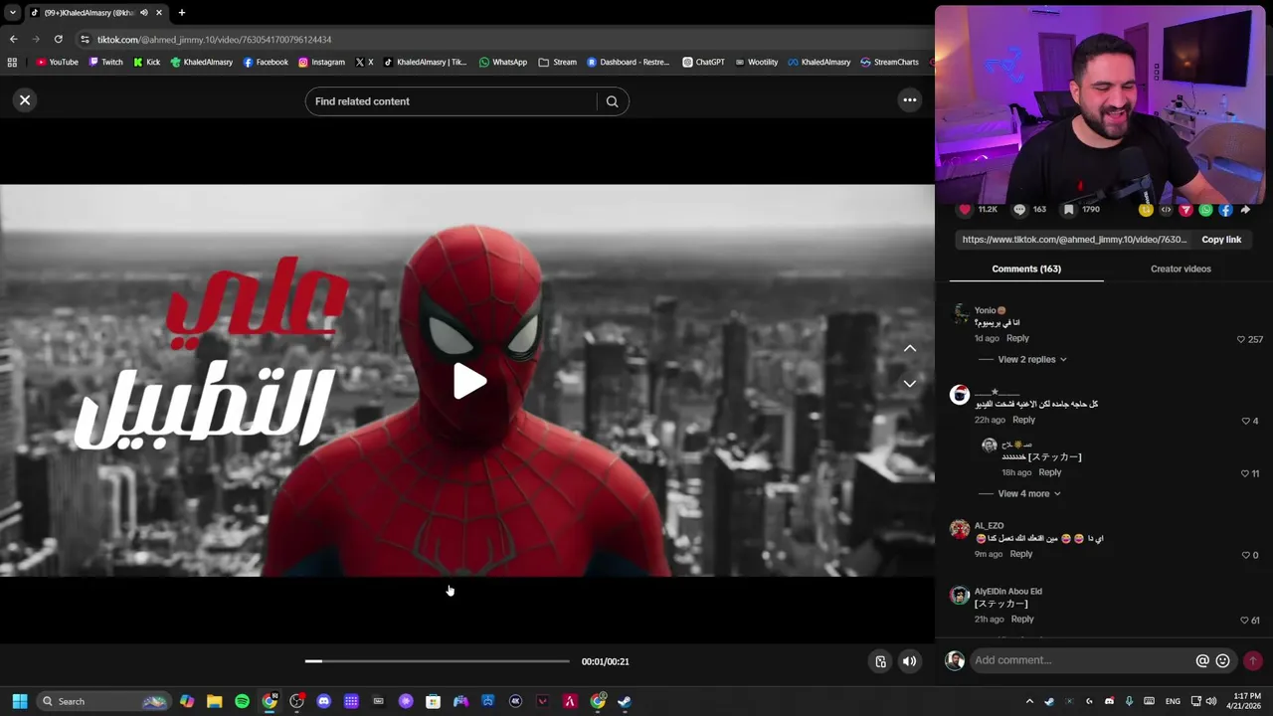
Task: Reply to AlyElDin Abou Eid's comment
Action: pyautogui.click(x=1022, y=619)
